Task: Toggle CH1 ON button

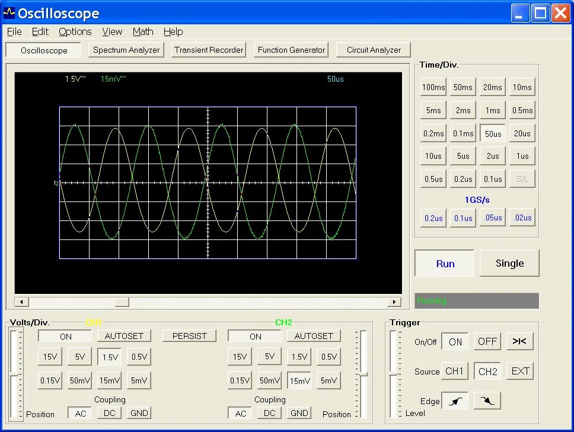Action: point(66,336)
